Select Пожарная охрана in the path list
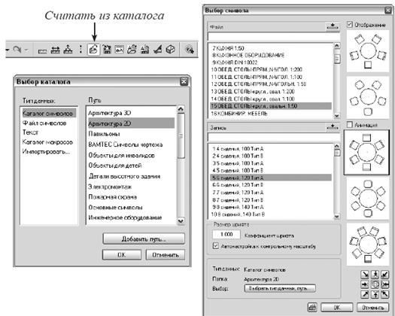395x316 pixels. tap(112, 197)
